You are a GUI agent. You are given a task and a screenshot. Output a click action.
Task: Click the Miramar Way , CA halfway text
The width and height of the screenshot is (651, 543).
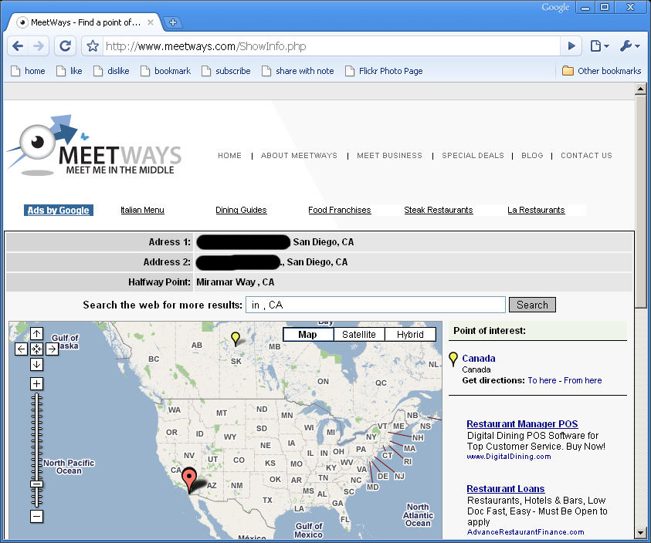coord(235,282)
